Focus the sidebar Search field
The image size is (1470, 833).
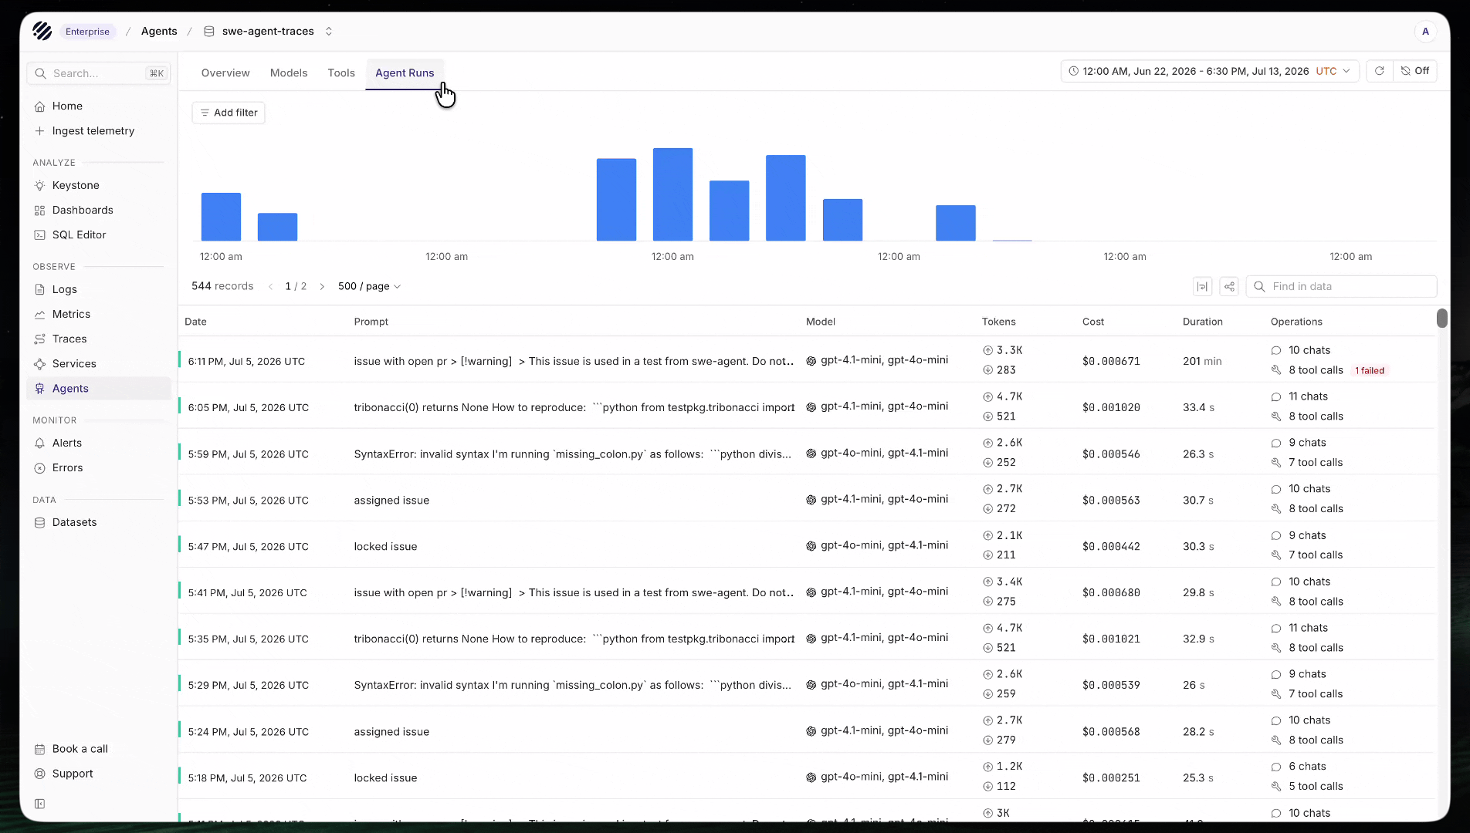(x=99, y=73)
